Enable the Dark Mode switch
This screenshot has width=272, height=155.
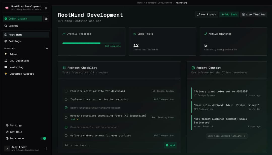tap(43, 138)
